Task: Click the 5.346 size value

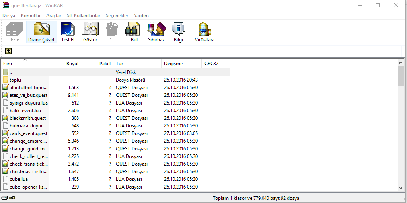Action: [x=73, y=141]
